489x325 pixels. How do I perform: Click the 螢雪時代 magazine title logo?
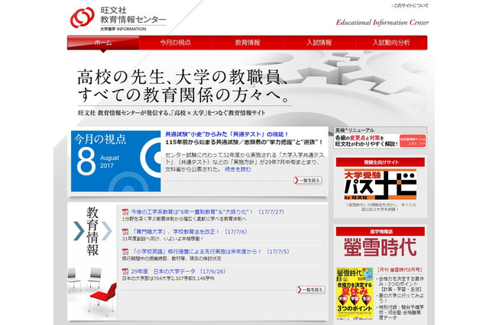(381, 247)
